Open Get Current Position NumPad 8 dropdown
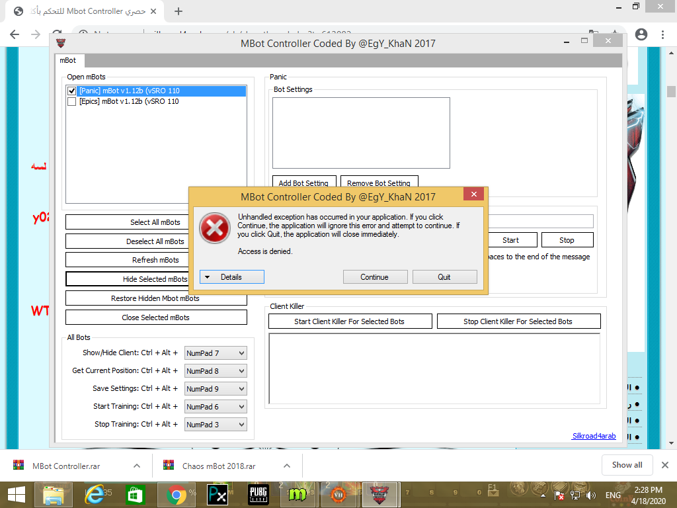Viewport: 677px width, 508px height. (216, 370)
